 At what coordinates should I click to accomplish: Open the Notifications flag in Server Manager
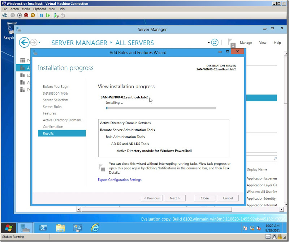231,43
